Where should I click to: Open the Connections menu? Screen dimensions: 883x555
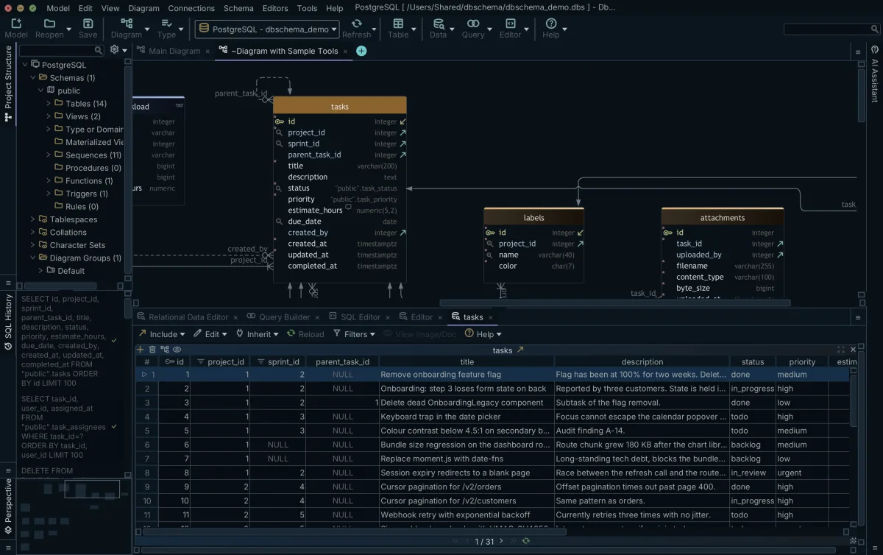click(x=191, y=8)
